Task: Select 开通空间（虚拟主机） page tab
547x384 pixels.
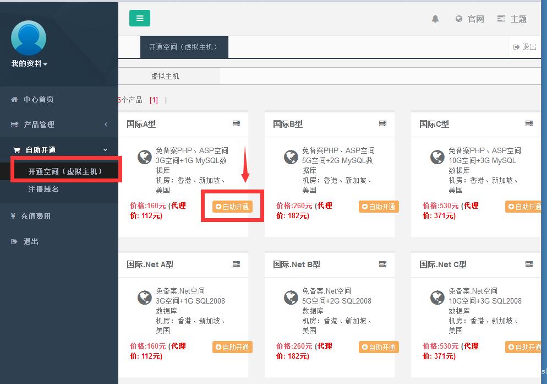Action: click(184, 47)
